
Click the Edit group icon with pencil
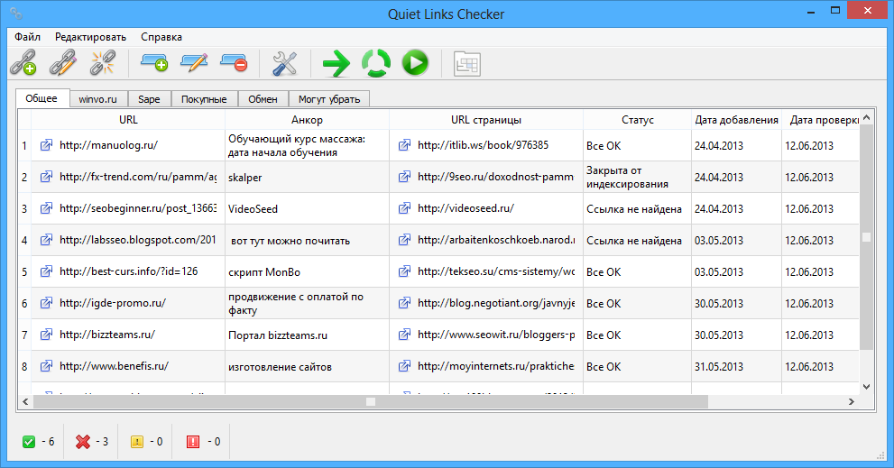(194, 63)
